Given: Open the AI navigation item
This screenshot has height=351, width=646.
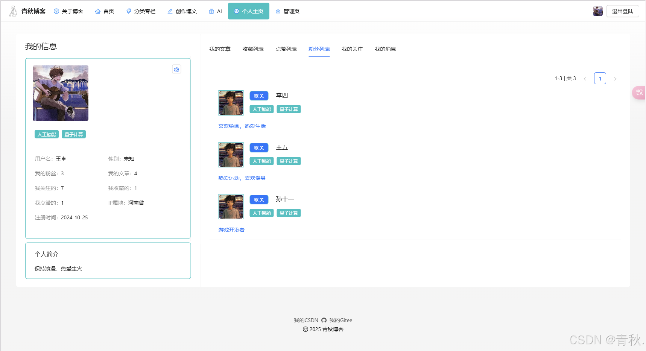Looking at the screenshot, I should pyautogui.click(x=215, y=11).
